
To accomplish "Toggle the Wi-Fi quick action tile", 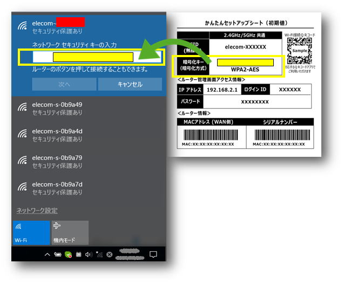I will (31, 233).
